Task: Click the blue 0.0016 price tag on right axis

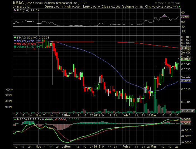Action: tap(185, 81)
